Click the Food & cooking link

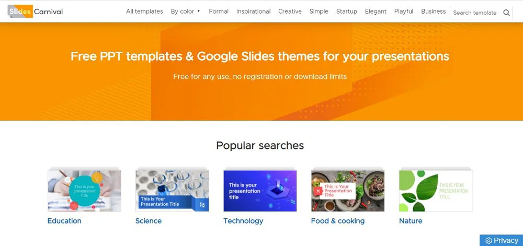[x=338, y=221]
